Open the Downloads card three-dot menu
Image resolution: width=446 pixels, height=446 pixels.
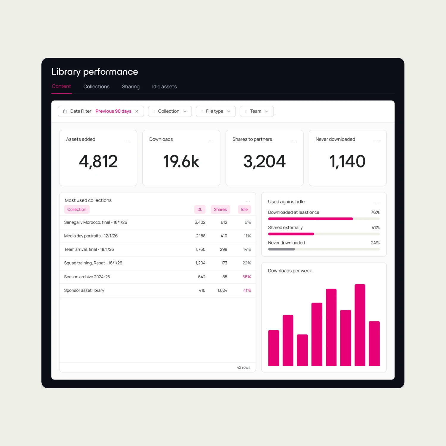[211, 141]
